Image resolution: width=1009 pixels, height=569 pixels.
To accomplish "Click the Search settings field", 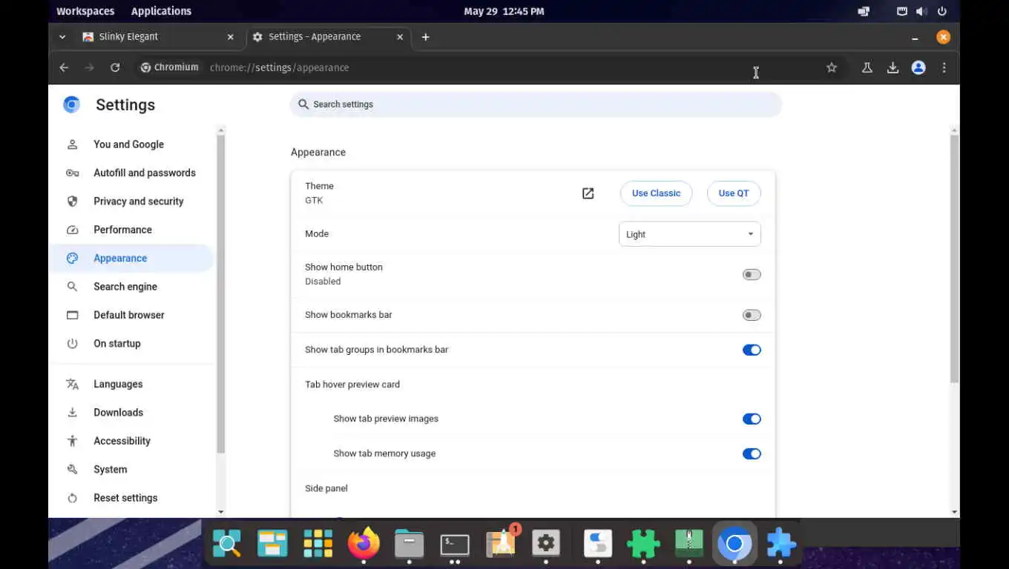I will coord(536,104).
